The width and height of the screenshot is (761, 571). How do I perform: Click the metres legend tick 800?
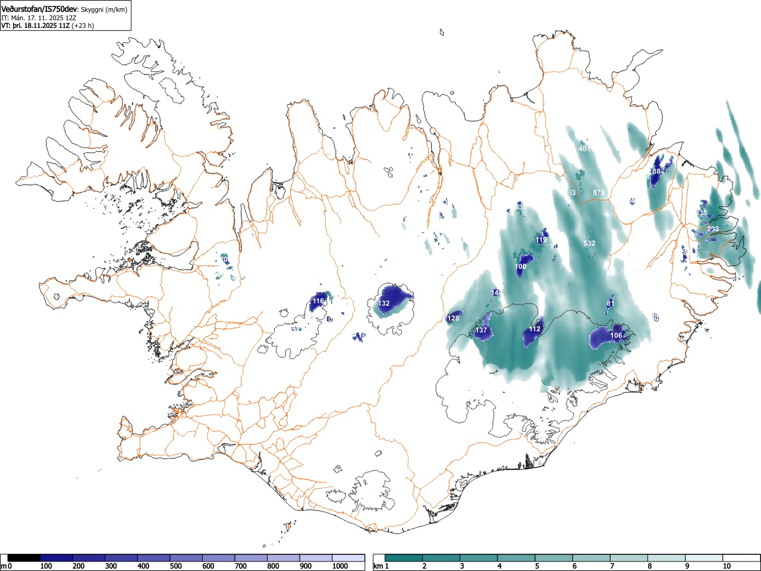coord(273,566)
